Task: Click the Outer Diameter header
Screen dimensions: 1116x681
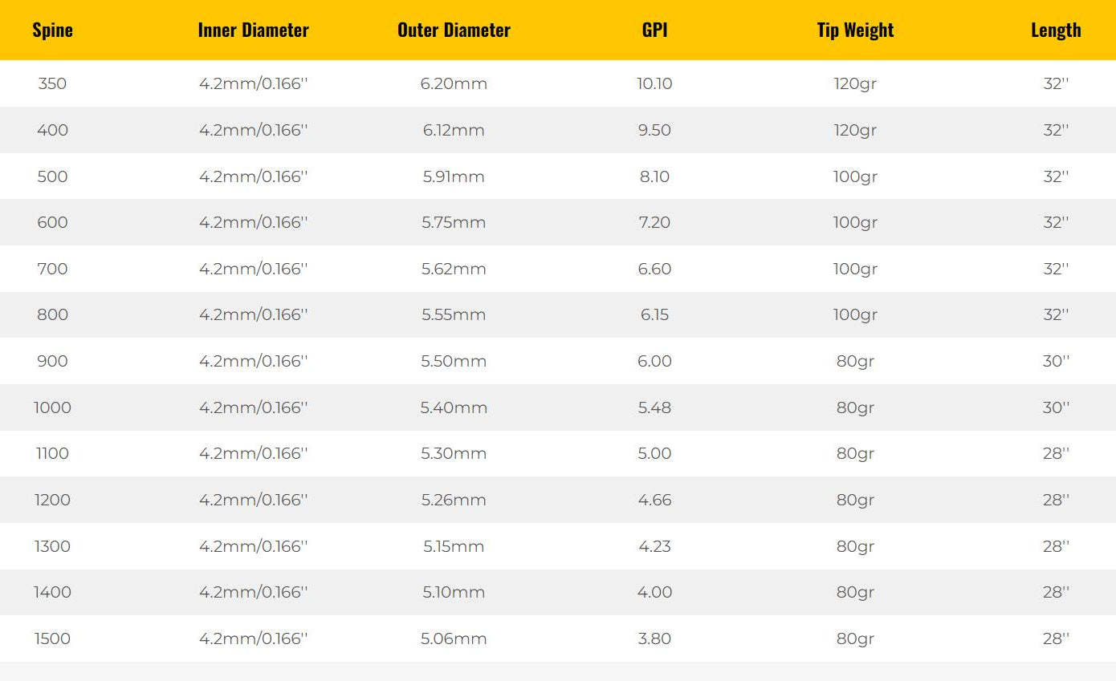Action: pyautogui.click(x=454, y=30)
